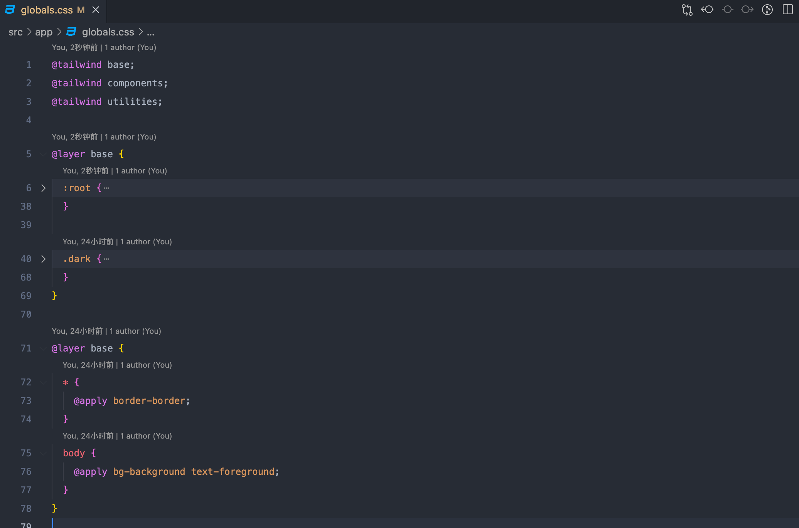Toggle file blame annotations icon
Screen dimensions: 799x528
pyautogui.click(x=767, y=10)
